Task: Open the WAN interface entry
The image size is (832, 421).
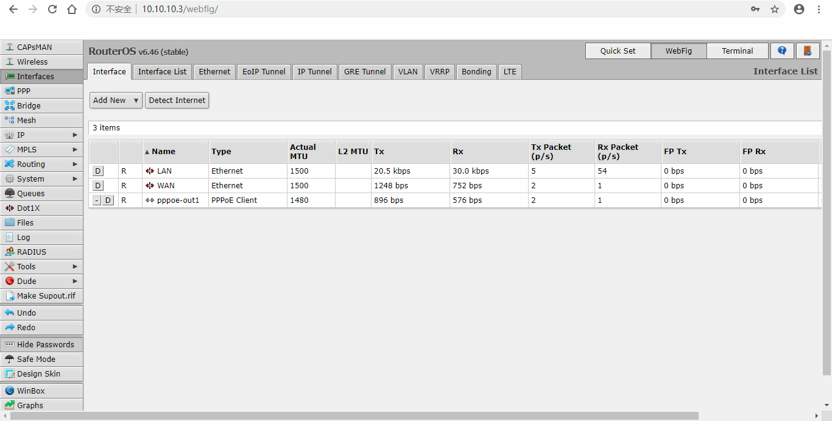Action: [x=166, y=186]
